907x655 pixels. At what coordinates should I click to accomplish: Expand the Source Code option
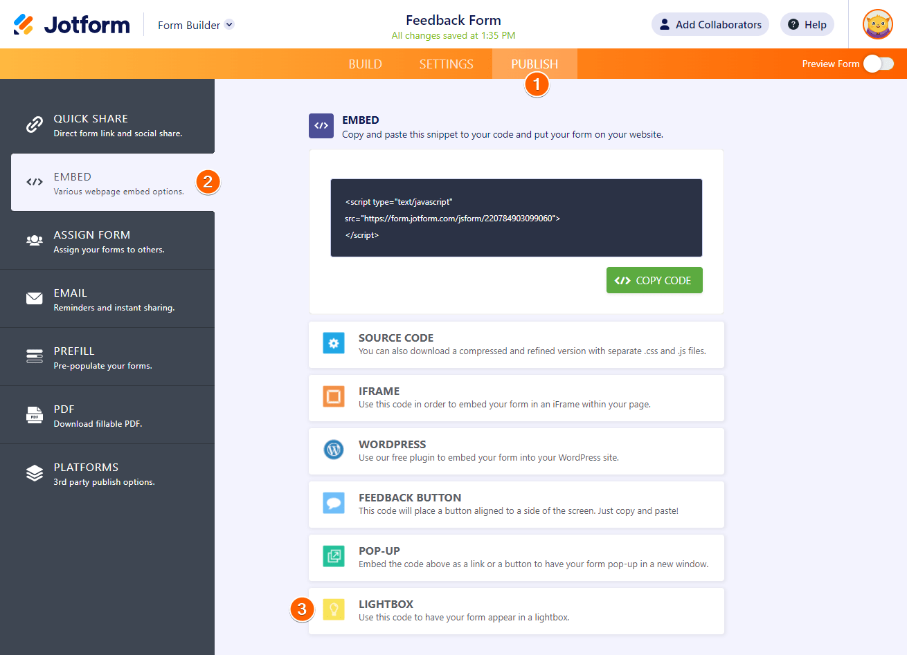517,344
